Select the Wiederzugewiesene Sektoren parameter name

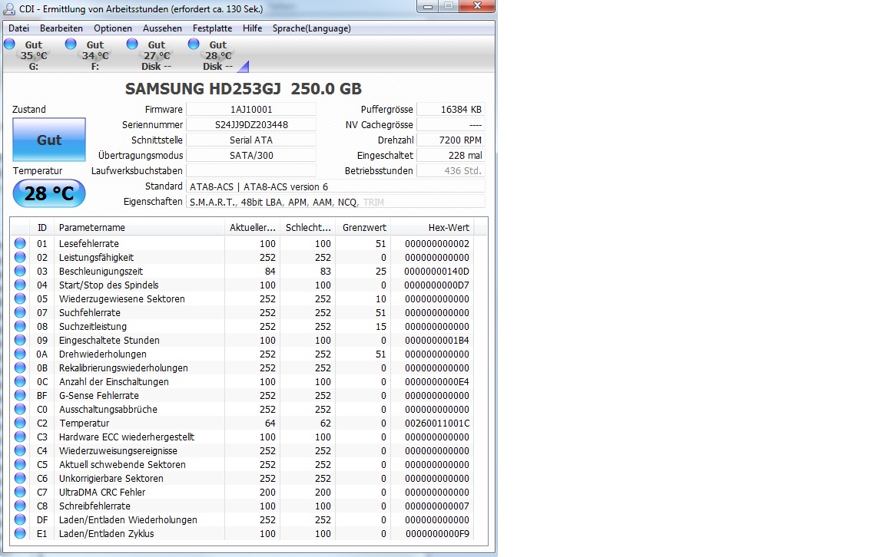click(x=122, y=298)
